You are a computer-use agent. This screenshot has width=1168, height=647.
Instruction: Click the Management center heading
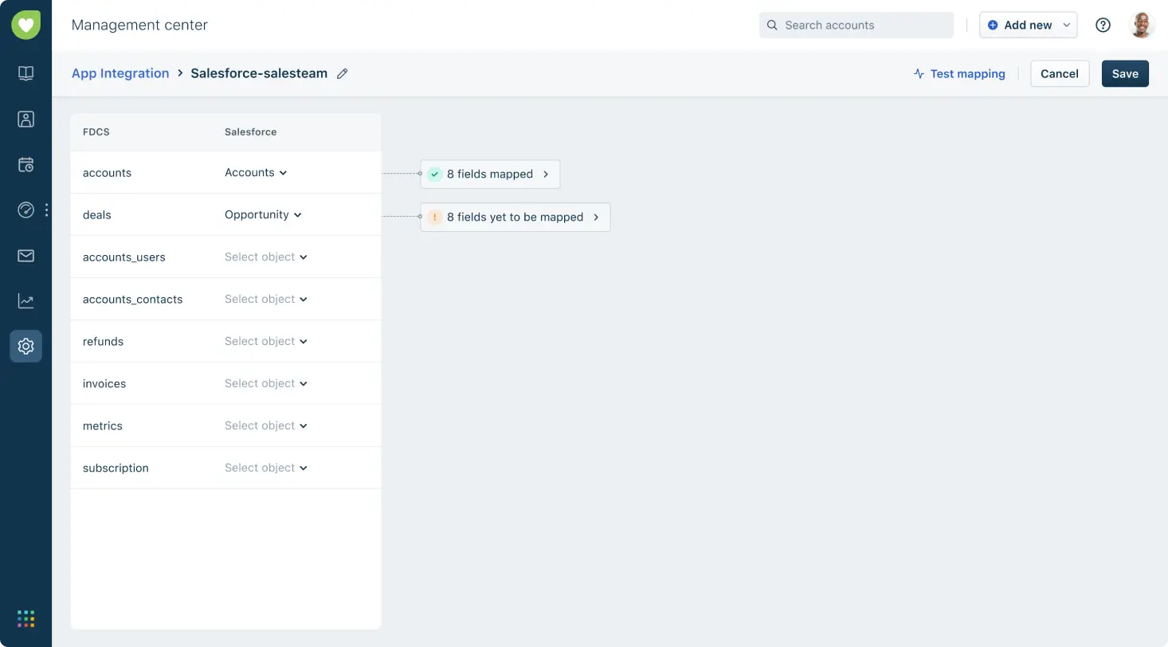click(x=139, y=25)
